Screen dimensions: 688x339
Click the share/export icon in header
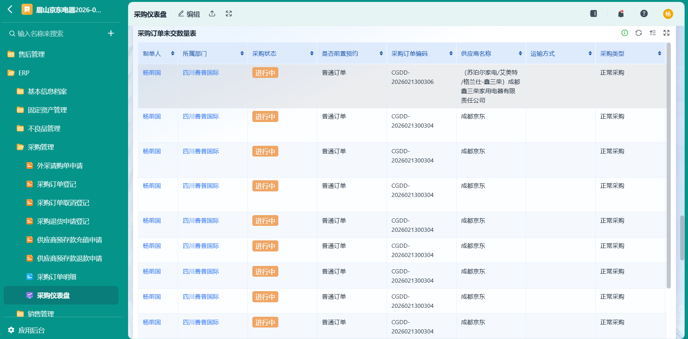[x=212, y=14]
